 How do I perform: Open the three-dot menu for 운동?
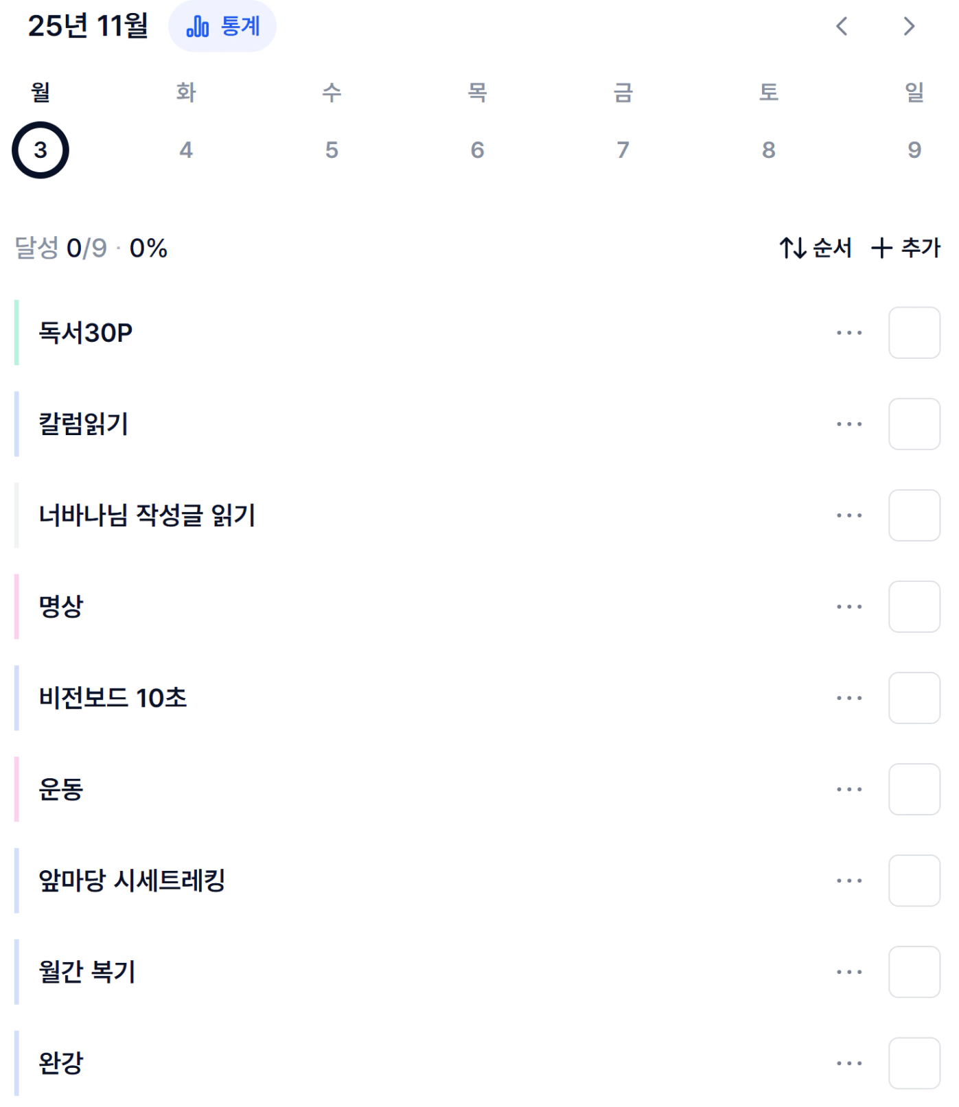pos(849,789)
